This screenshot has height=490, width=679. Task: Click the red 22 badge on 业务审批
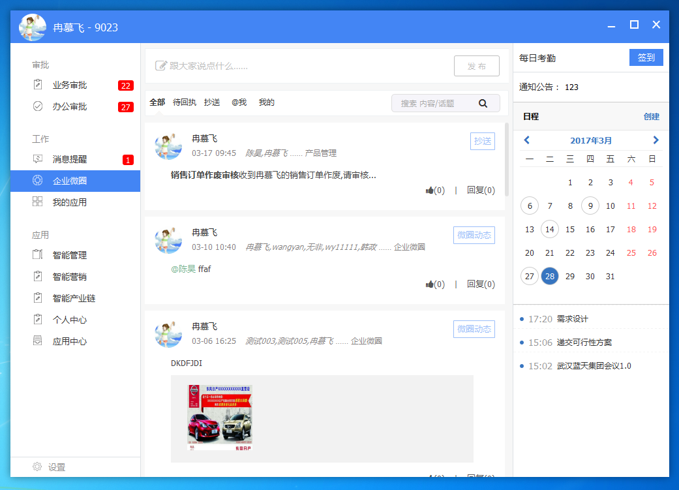click(x=126, y=85)
